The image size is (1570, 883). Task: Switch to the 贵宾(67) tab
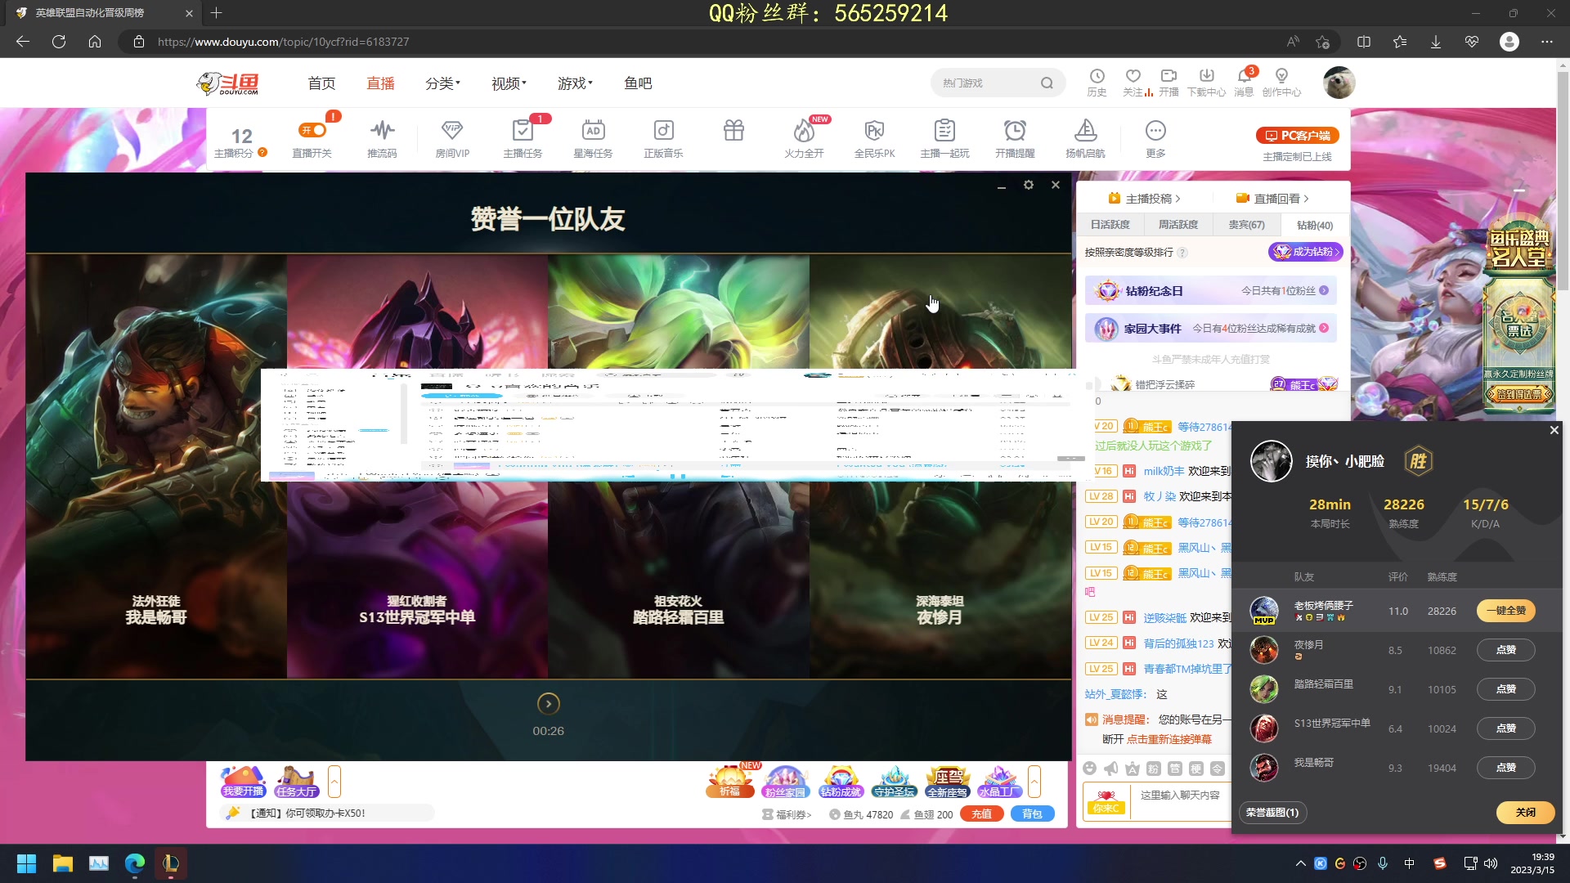[x=1245, y=224]
